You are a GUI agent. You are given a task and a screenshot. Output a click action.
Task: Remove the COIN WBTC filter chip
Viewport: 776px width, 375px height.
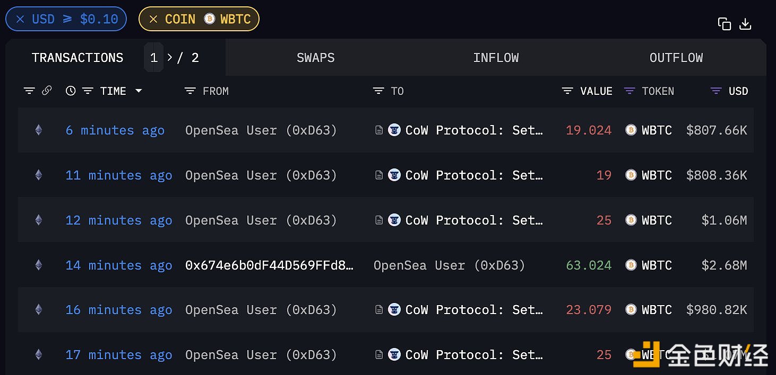click(x=153, y=19)
